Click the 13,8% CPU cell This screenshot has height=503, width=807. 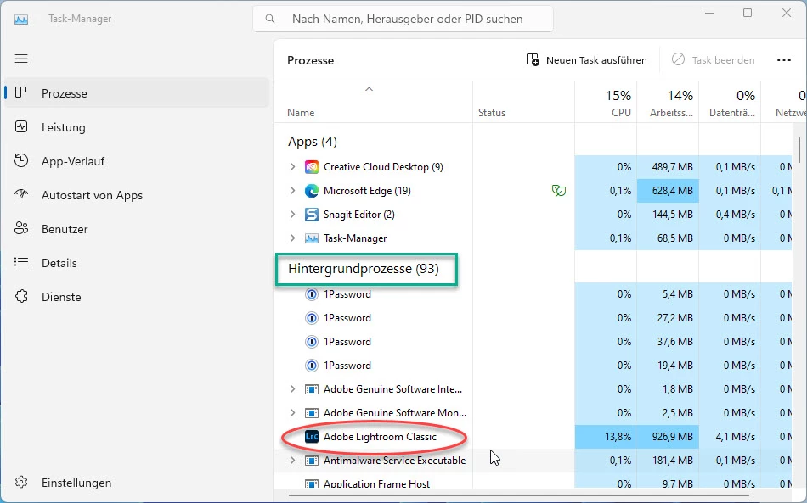pos(606,436)
